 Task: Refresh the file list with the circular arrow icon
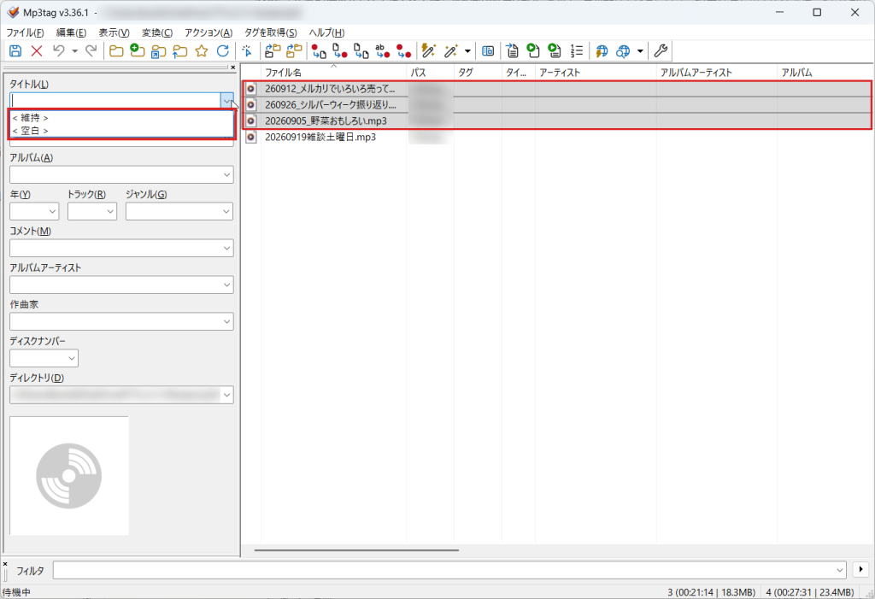click(223, 51)
